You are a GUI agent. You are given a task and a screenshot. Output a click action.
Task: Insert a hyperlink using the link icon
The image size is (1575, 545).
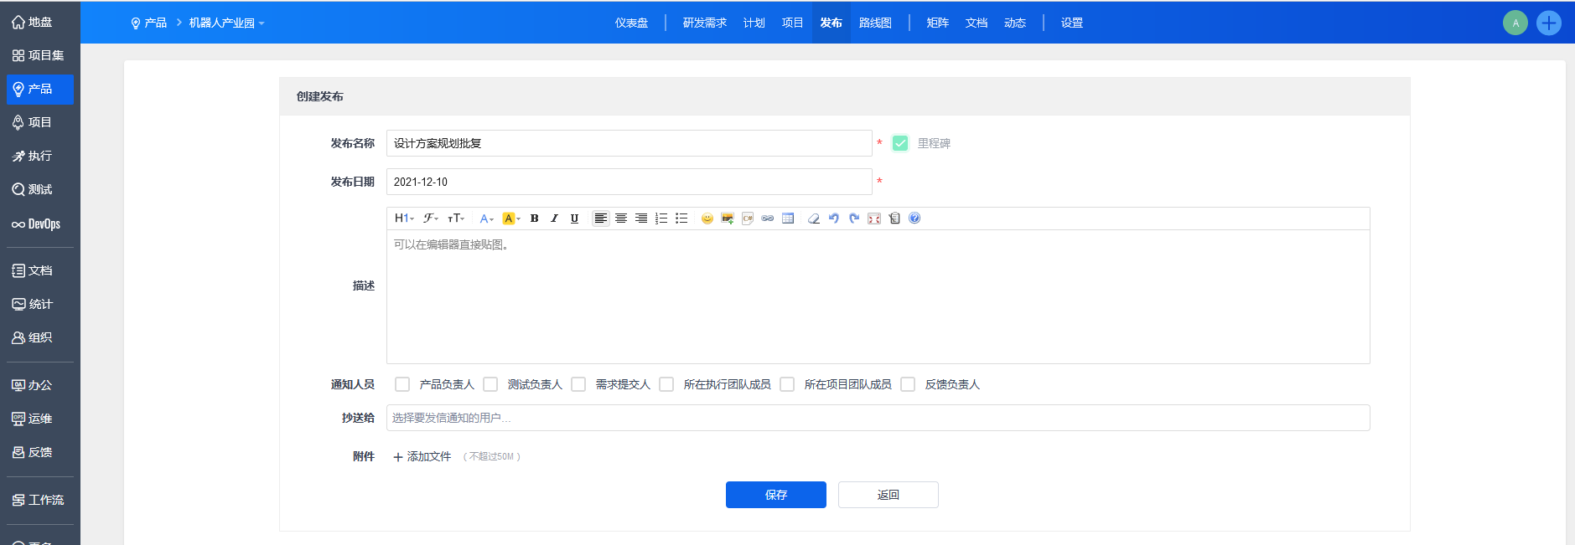tap(767, 219)
